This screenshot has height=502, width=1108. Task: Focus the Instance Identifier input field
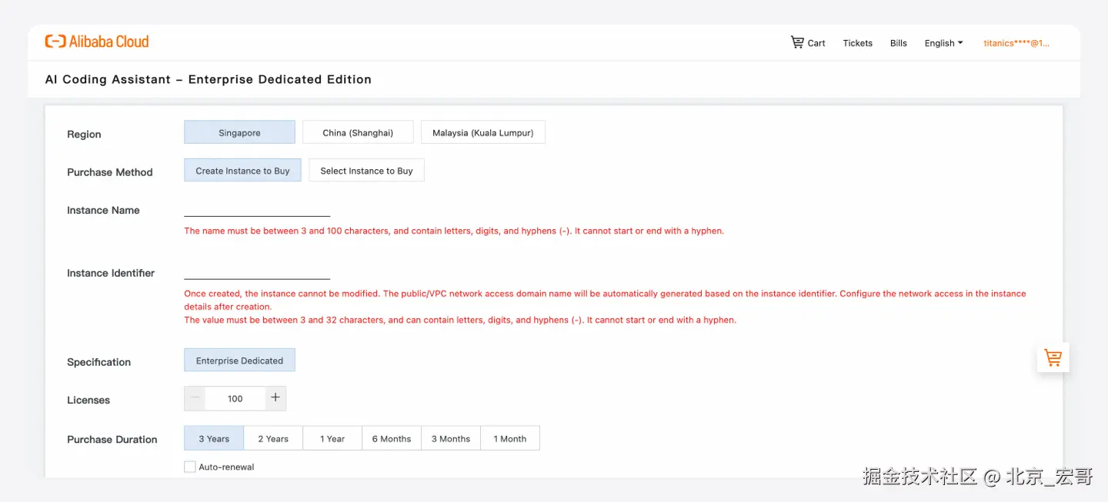click(257, 271)
